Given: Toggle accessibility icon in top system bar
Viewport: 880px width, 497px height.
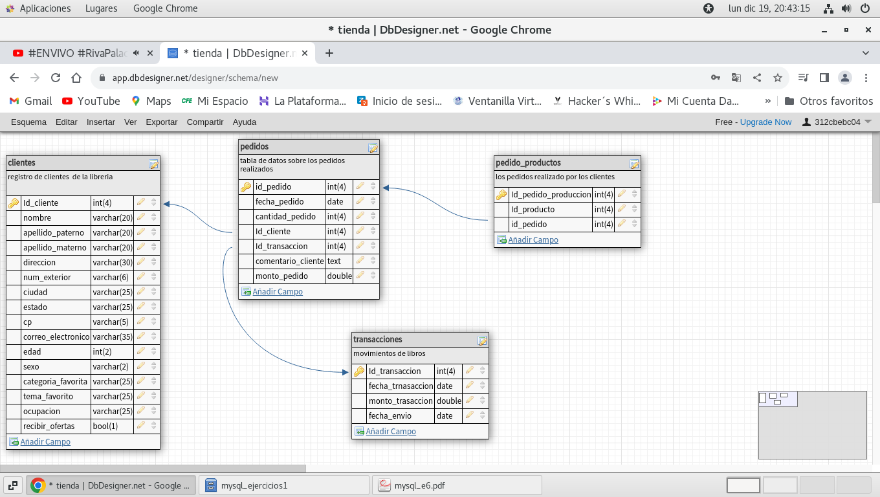Looking at the screenshot, I should pyautogui.click(x=709, y=8).
